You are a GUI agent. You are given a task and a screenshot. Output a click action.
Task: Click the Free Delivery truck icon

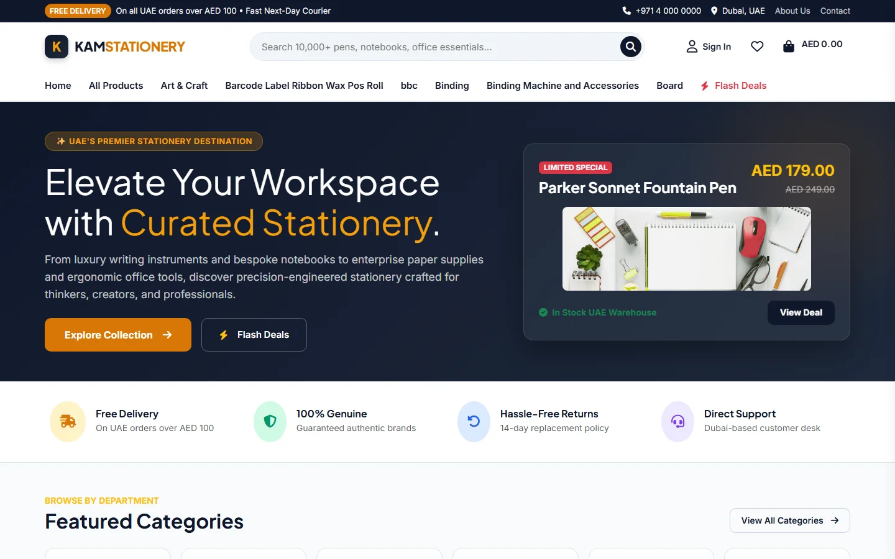coord(68,422)
